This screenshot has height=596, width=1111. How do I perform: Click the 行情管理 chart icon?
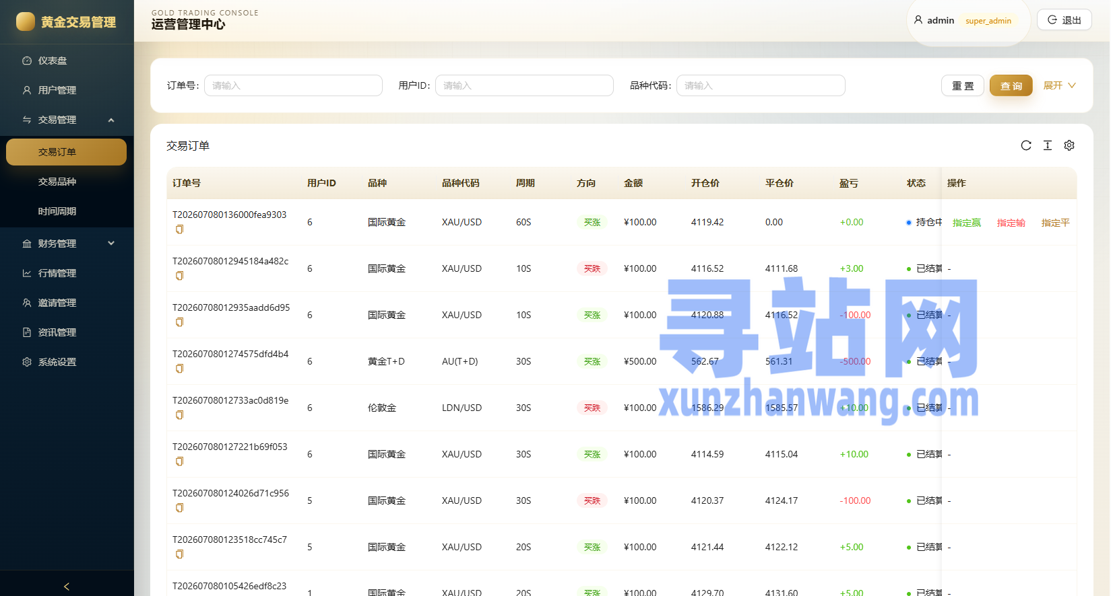click(x=27, y=273)
